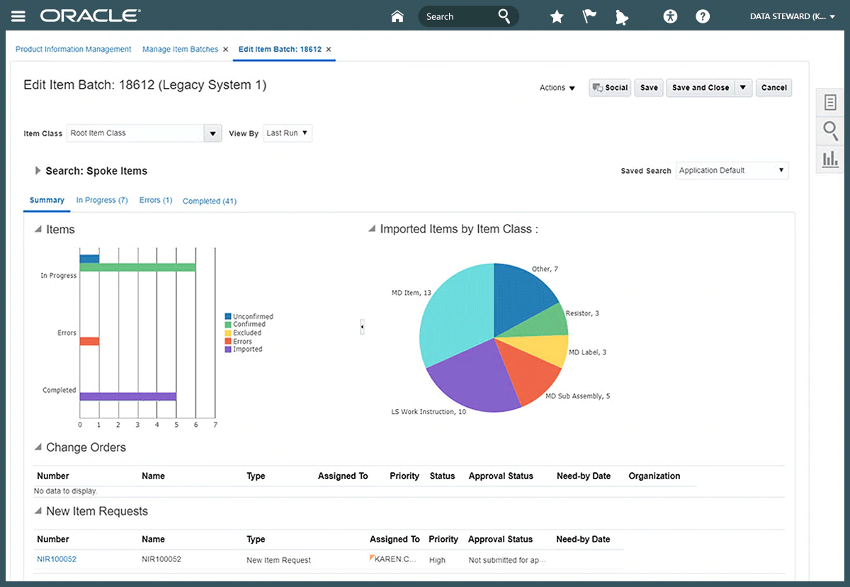The width and height of the screenshot is (850, 587).
Task: Open the analytics bar chart side panel
Action: point(829,158)
